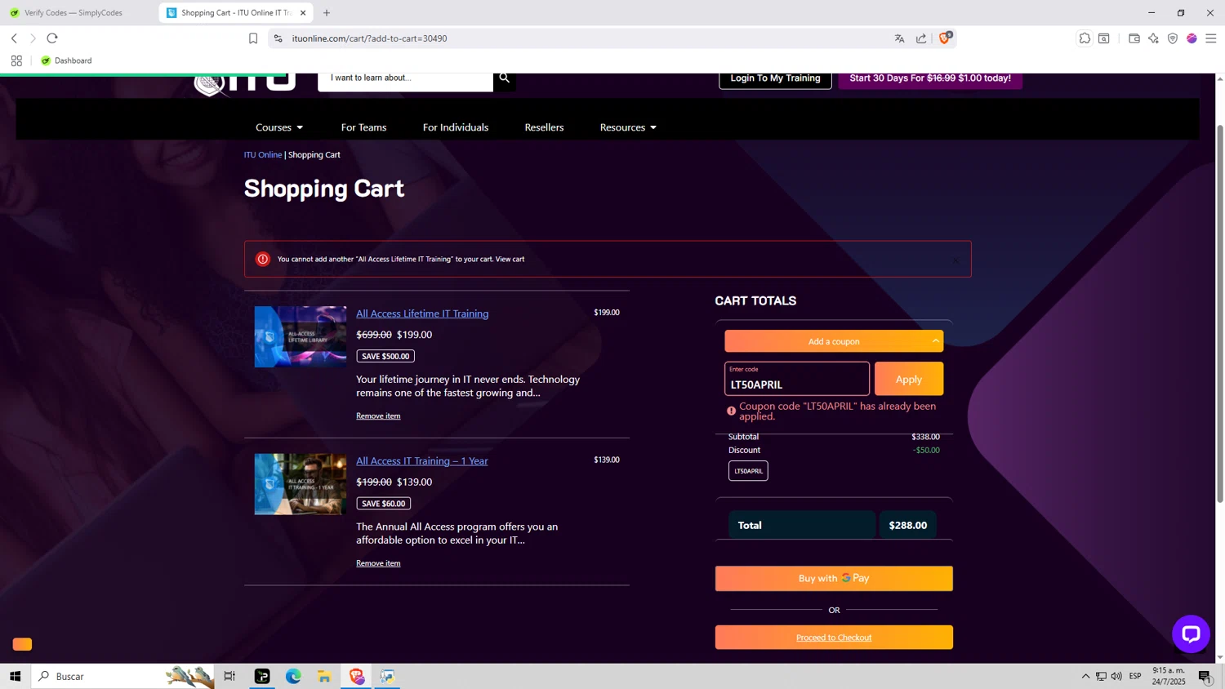This screenshot has height=689, width=1225.
Task: Click the browser address bar URL
Action: coord(369,38)
